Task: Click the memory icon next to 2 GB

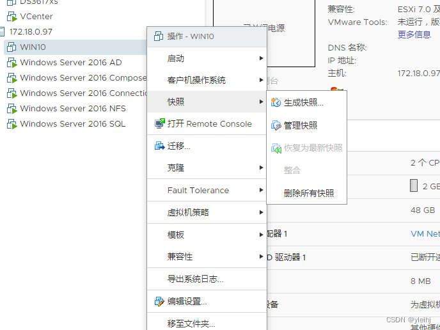Action: point(414,185)
